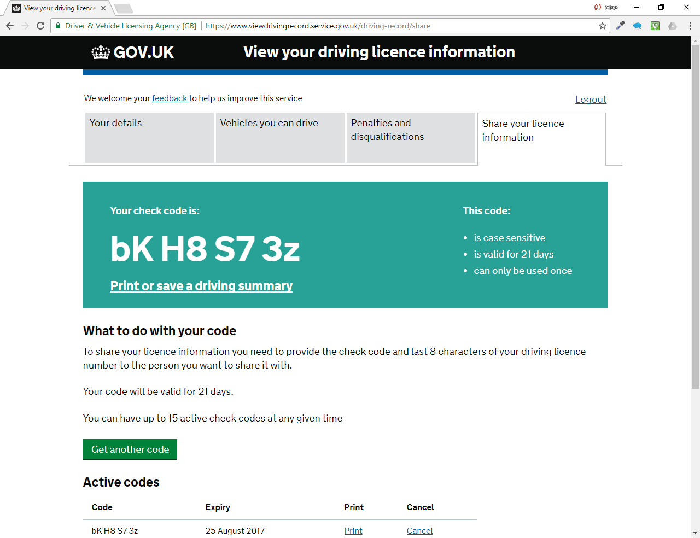The height and width of the screenshot is (538, 700).
Task: Reload the current page
Action: coord(40,25)
